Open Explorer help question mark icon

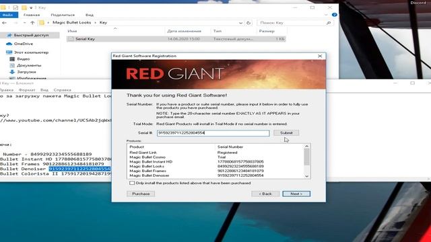335,15
